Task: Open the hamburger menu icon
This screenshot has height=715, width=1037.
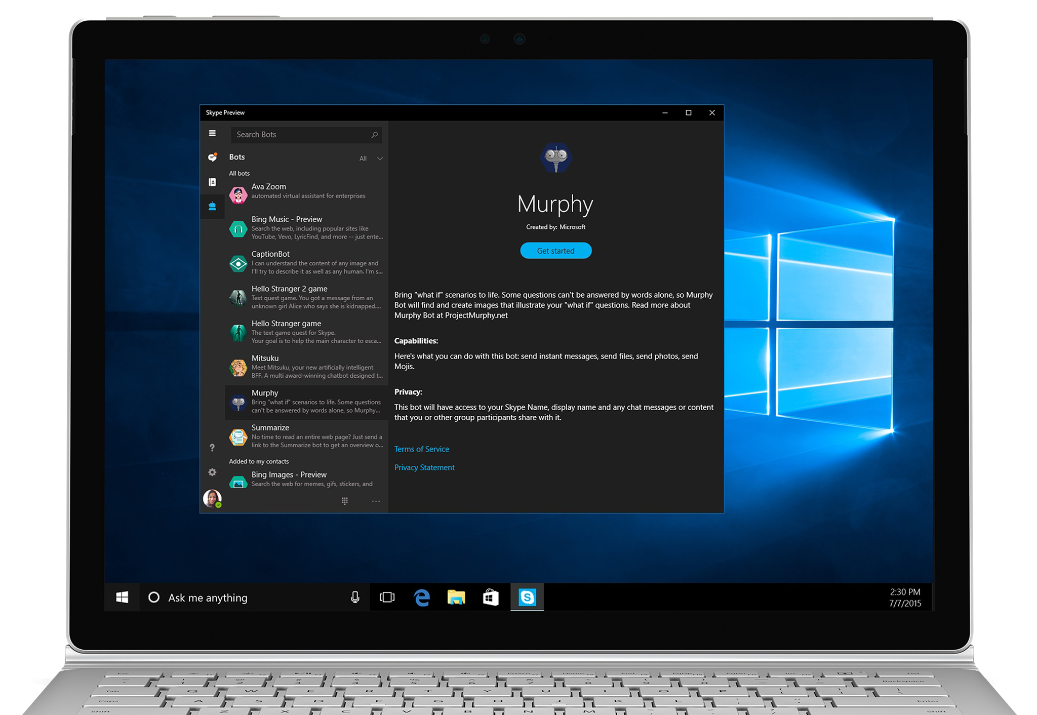Action: coord(212,133)
